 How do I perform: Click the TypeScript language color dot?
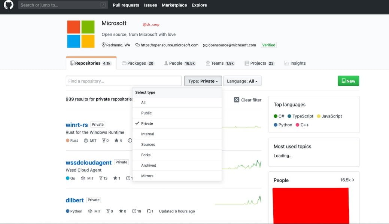(289, 116)
